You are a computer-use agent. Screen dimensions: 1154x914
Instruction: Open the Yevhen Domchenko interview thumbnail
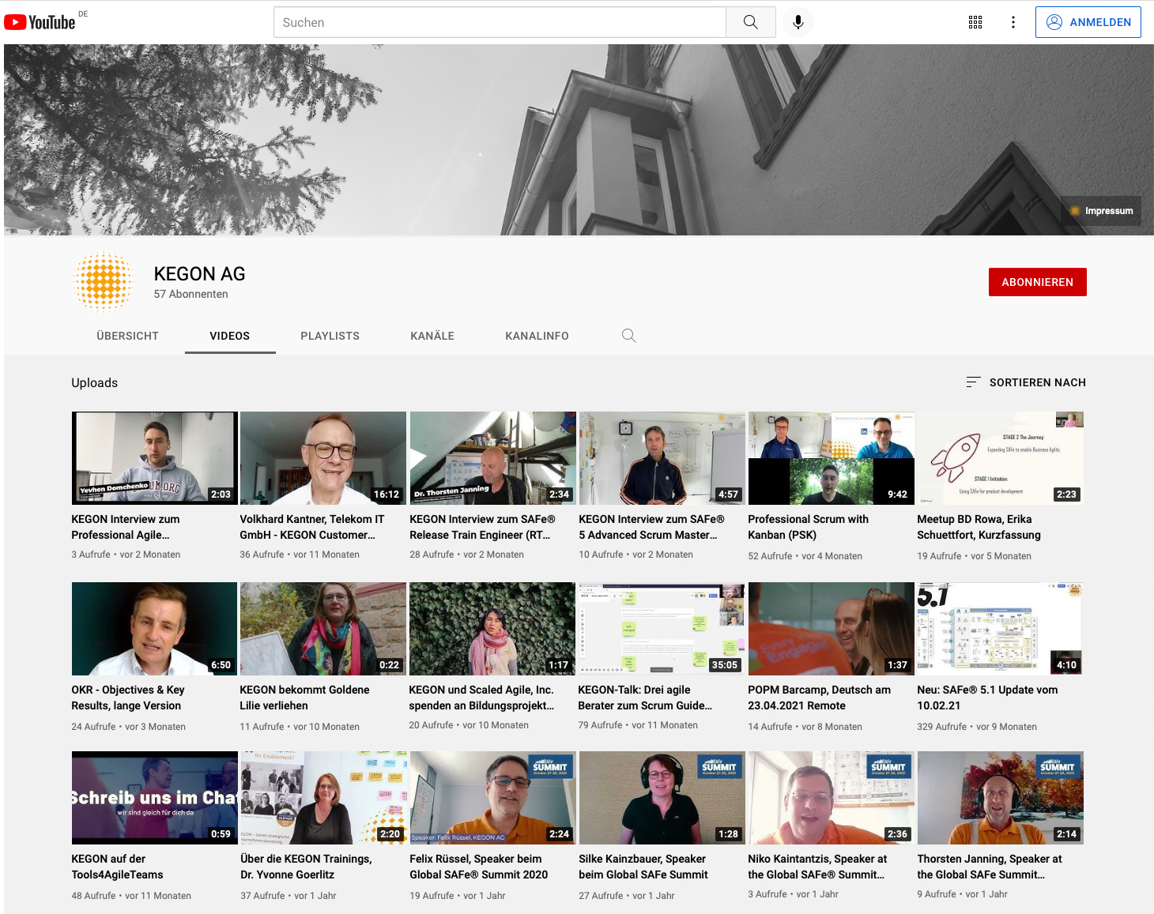pyautogui.click(x=154, y=458)
